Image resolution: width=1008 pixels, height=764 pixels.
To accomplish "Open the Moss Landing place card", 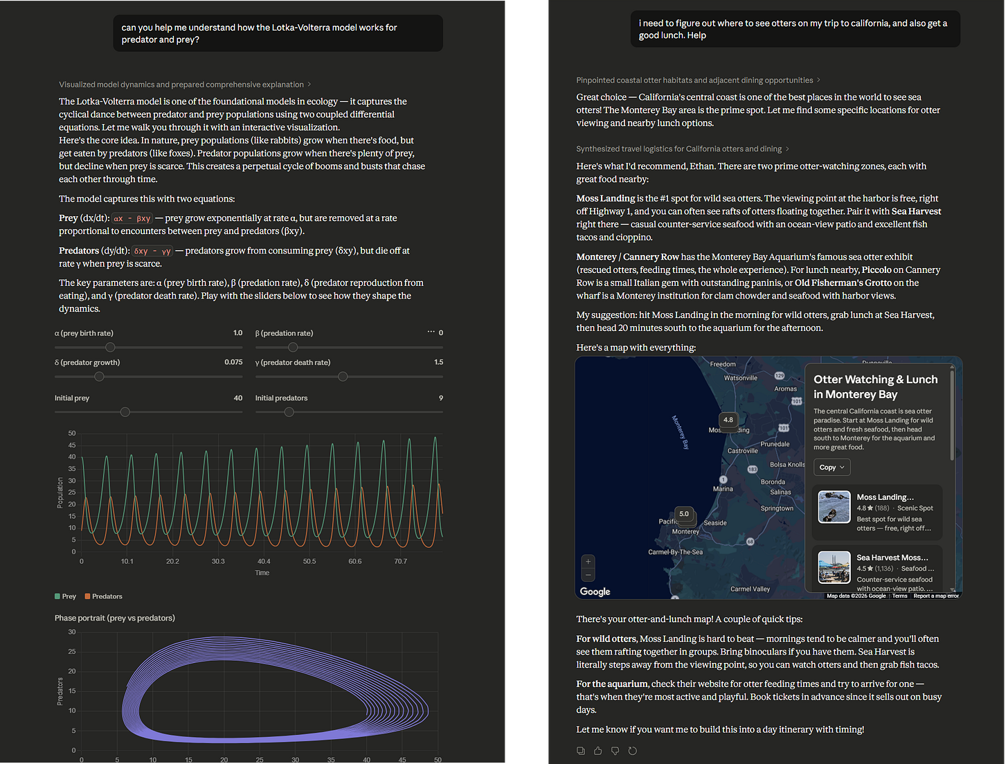I will coord(876,513).
